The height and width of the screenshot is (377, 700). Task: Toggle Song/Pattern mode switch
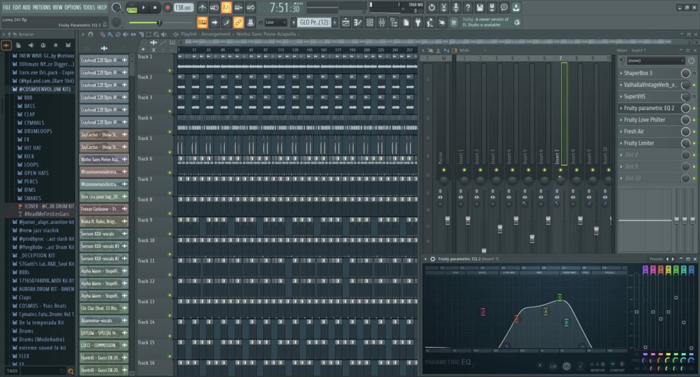coord(131,8)
